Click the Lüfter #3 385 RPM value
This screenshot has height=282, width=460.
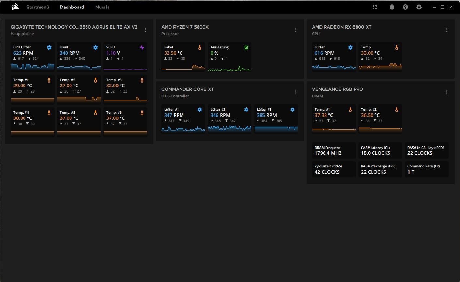(x=267, y=115)
